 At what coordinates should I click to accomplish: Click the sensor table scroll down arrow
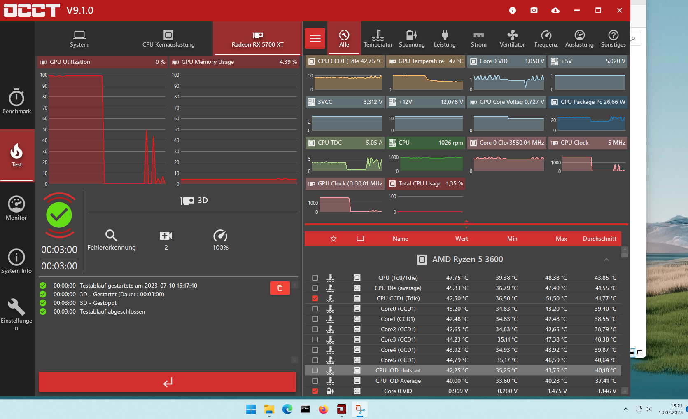point(625,391)
